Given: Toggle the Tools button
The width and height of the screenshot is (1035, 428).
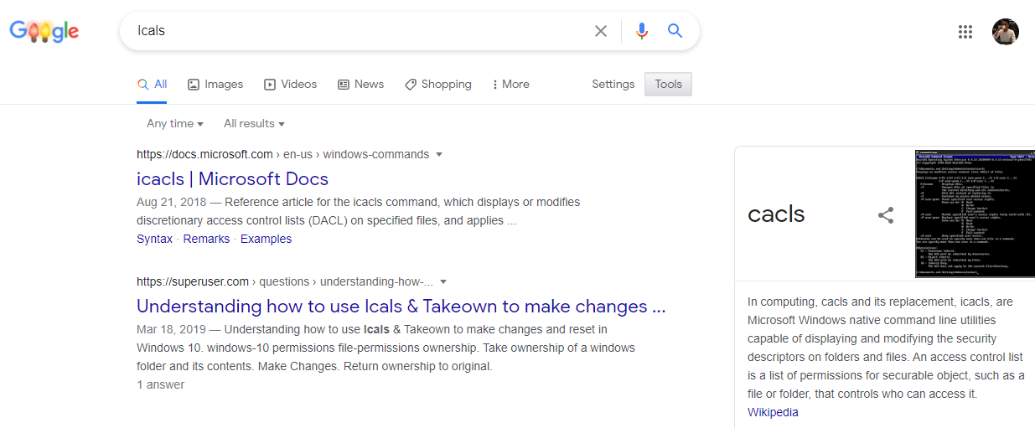Looking at the screenshot, I should pos(668,84).
